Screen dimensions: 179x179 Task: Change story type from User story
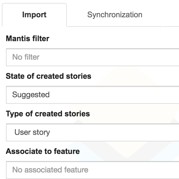point(92,132)
